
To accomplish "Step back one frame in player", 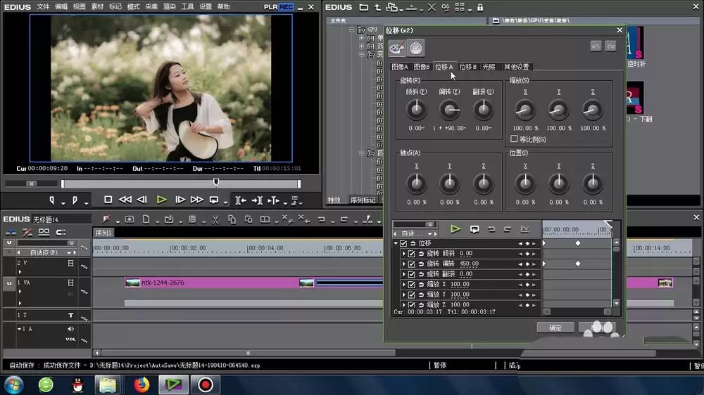I will coord(142,200).
